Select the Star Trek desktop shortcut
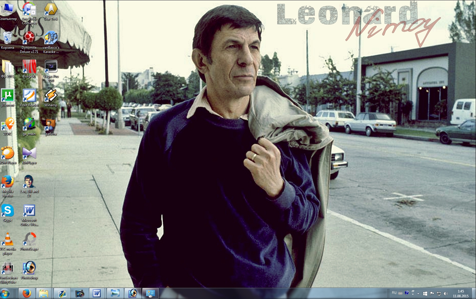The height and width of the screenshot is (299, 476). [x=51, y=12]
